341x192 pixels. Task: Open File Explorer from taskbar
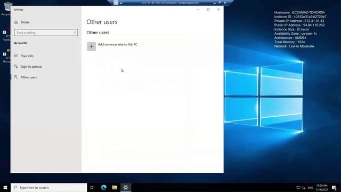click(115, 187)
